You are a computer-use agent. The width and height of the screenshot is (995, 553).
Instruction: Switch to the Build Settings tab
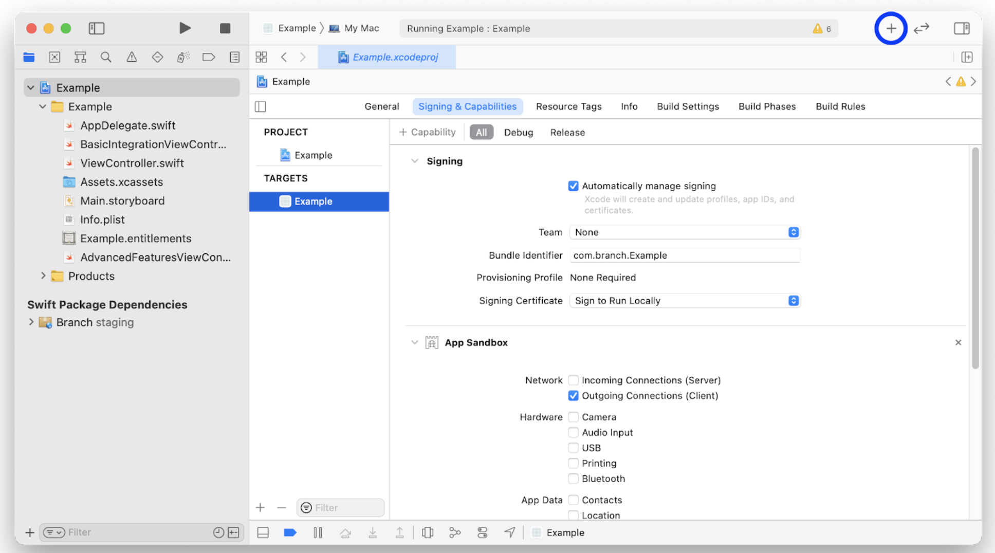(688, 106)
